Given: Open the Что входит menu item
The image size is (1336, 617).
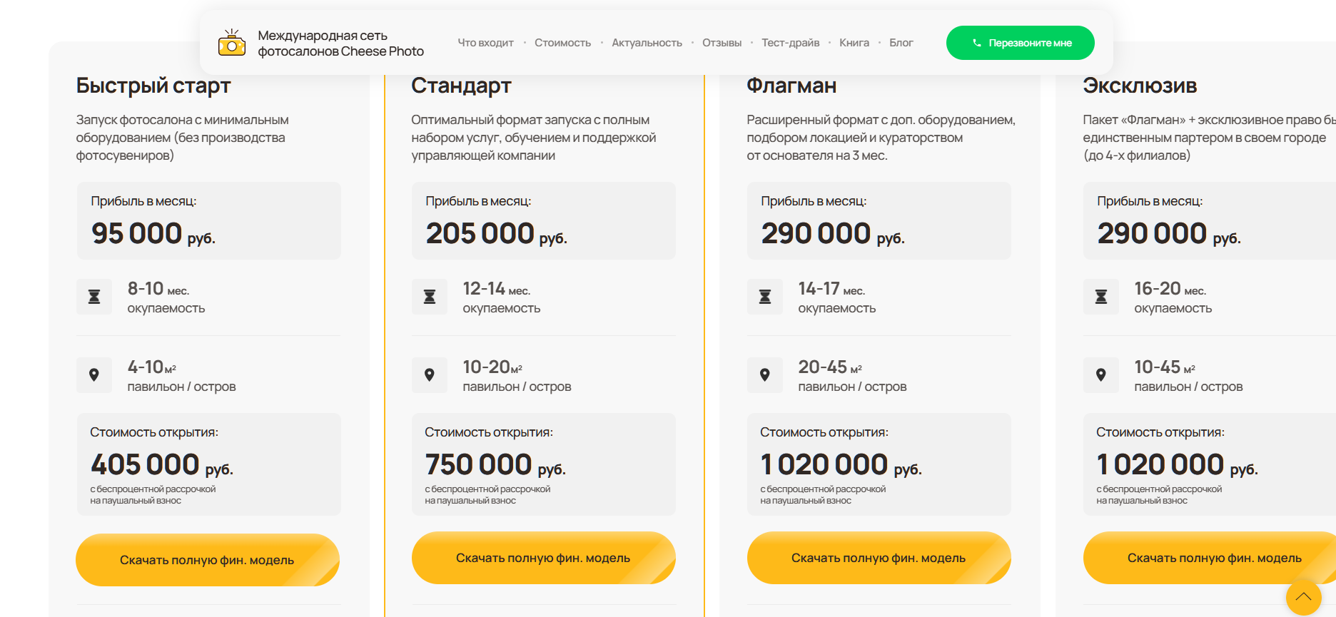Looking at the screenshot, I should click(485, 43).
